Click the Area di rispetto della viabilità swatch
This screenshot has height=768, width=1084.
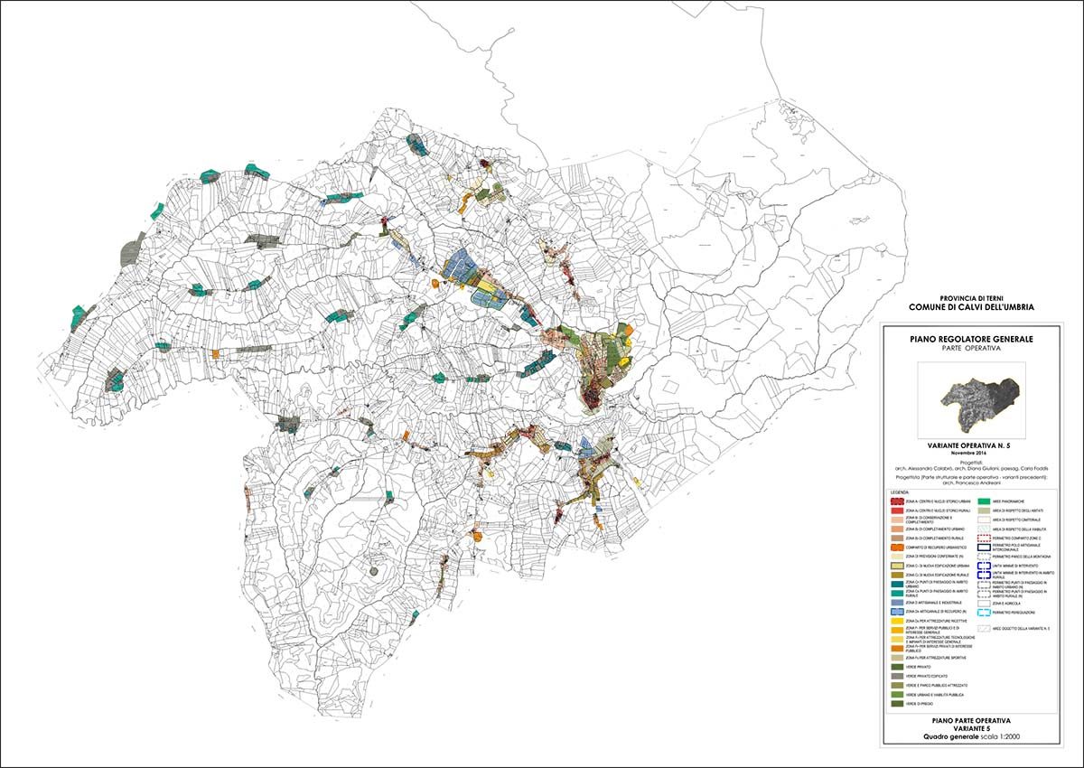984,529
